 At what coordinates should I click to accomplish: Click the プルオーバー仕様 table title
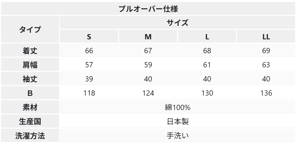pos(148,8)
